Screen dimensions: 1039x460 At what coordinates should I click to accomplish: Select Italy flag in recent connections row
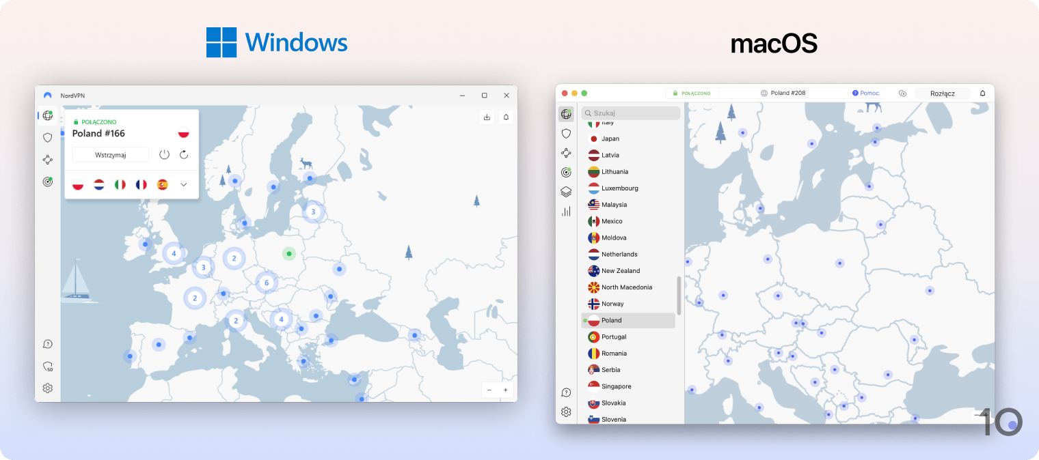[x=120, y=184]
